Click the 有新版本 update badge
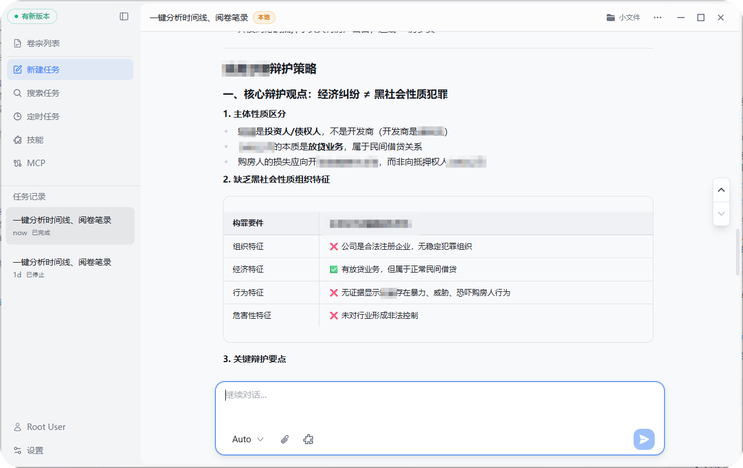The image size is (743, 468). point(32,16)
